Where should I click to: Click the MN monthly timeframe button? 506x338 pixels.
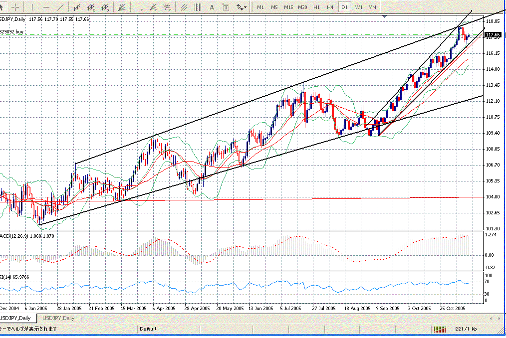[372, 7]
